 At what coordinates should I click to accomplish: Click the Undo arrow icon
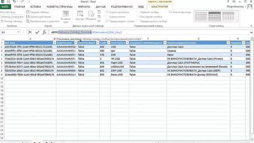click(x=14, y=2)
